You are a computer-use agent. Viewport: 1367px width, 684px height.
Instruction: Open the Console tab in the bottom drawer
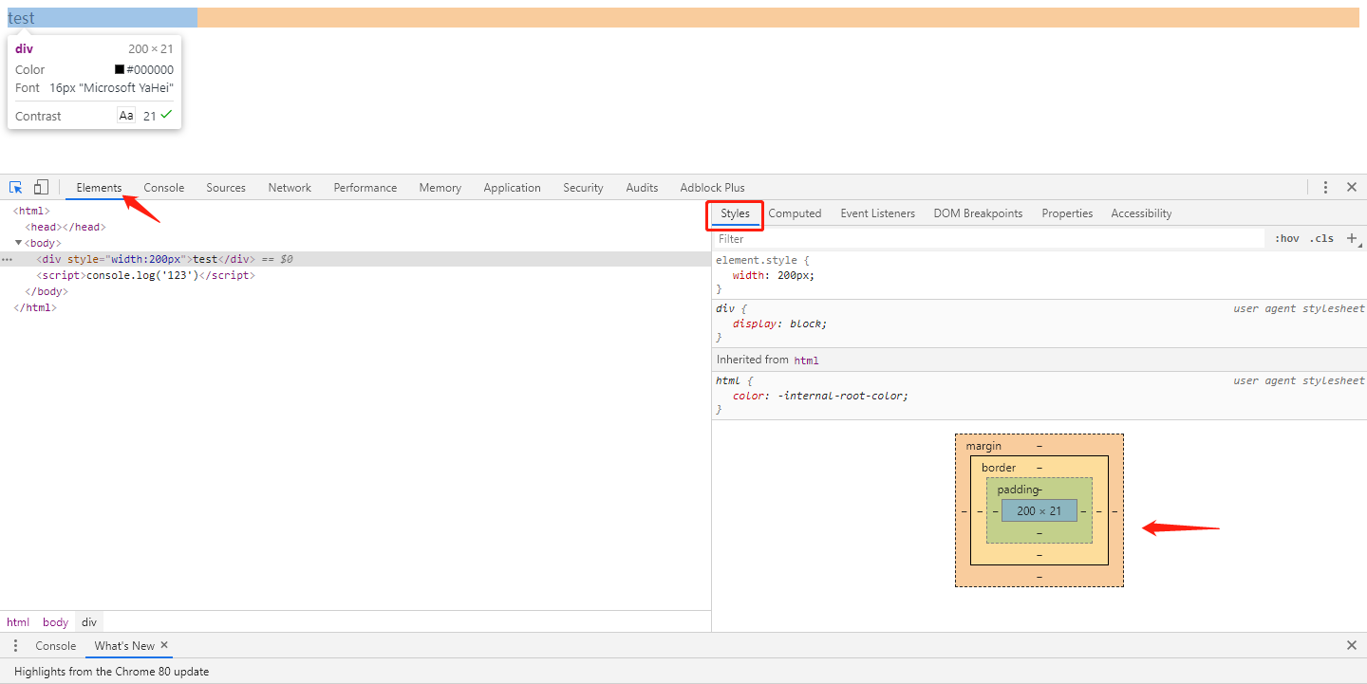[x=56, y=645]
